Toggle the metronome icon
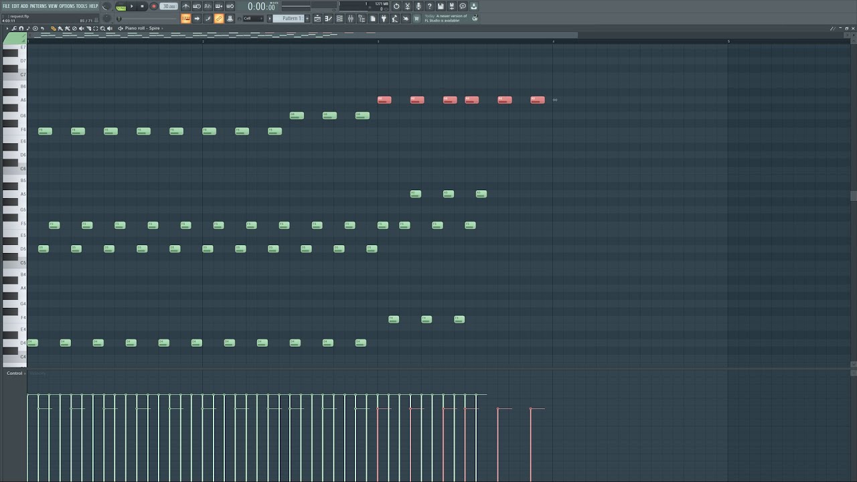Viewport: 857px width, 482px height. click(185, 6)
